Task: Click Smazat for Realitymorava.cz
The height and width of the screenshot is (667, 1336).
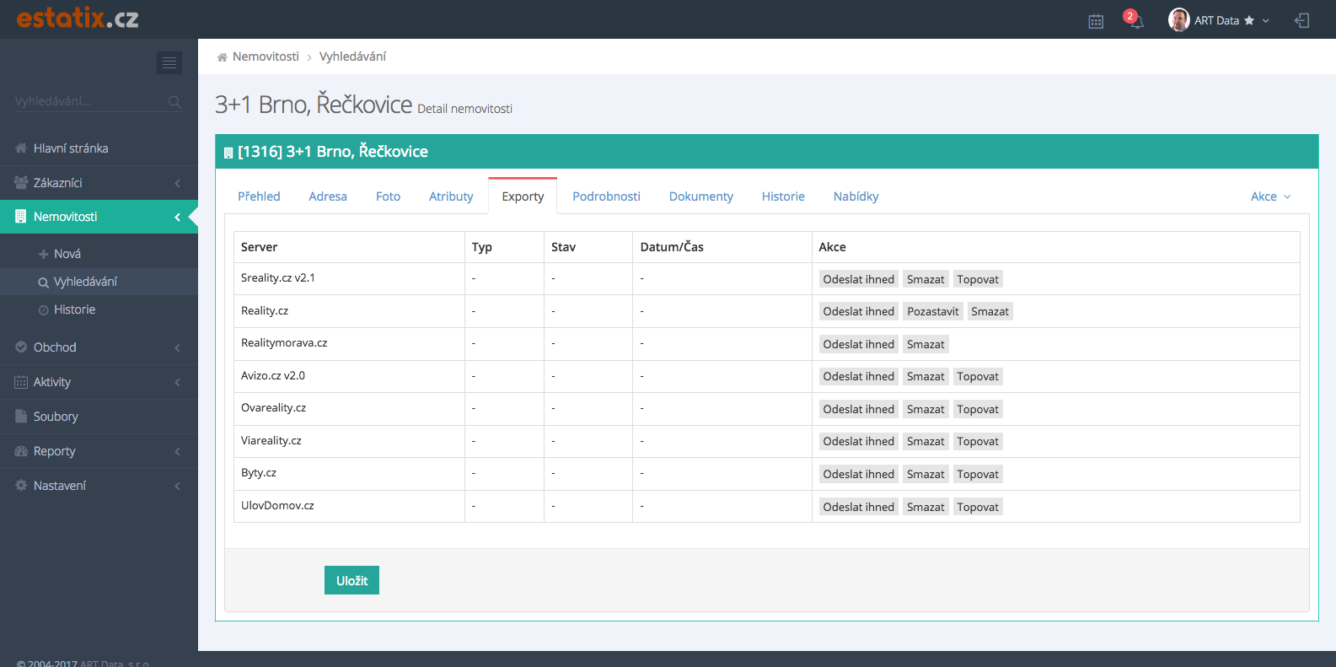Action: (x=926, y=344)
